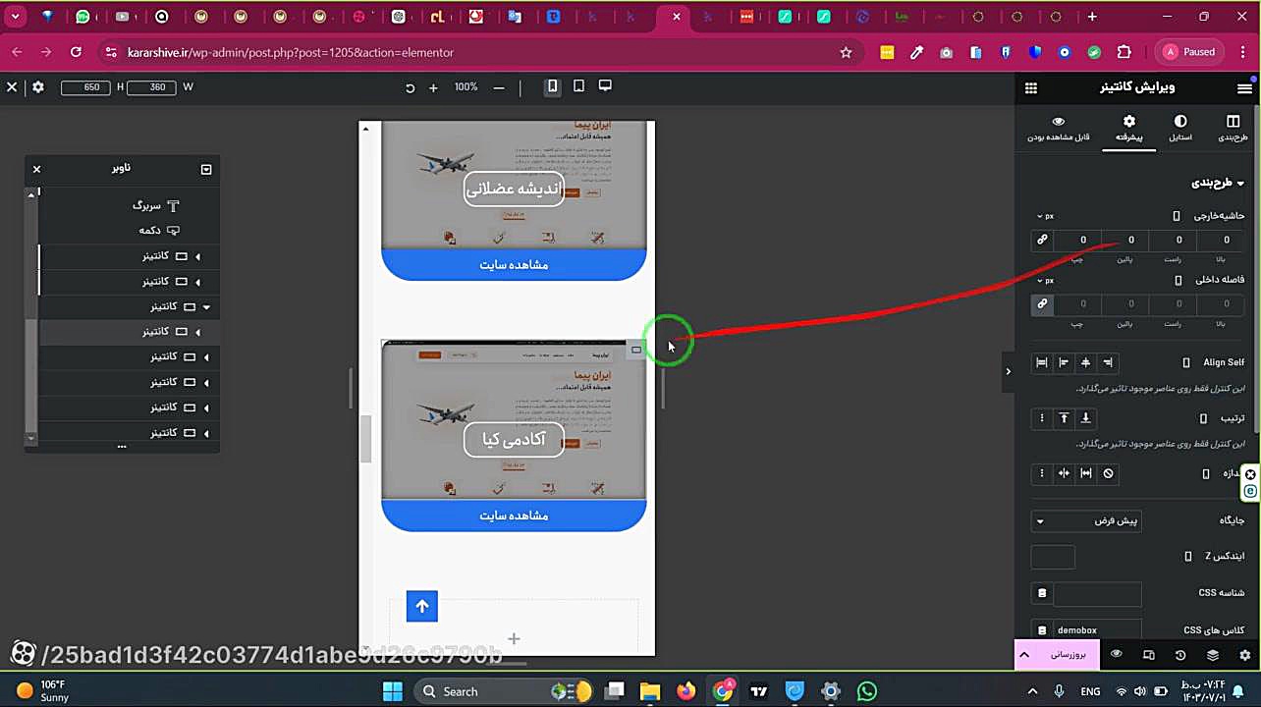Choose custom order three-dots option
Viewport: 1261px width, 707px height.
tap(1042, 418)
